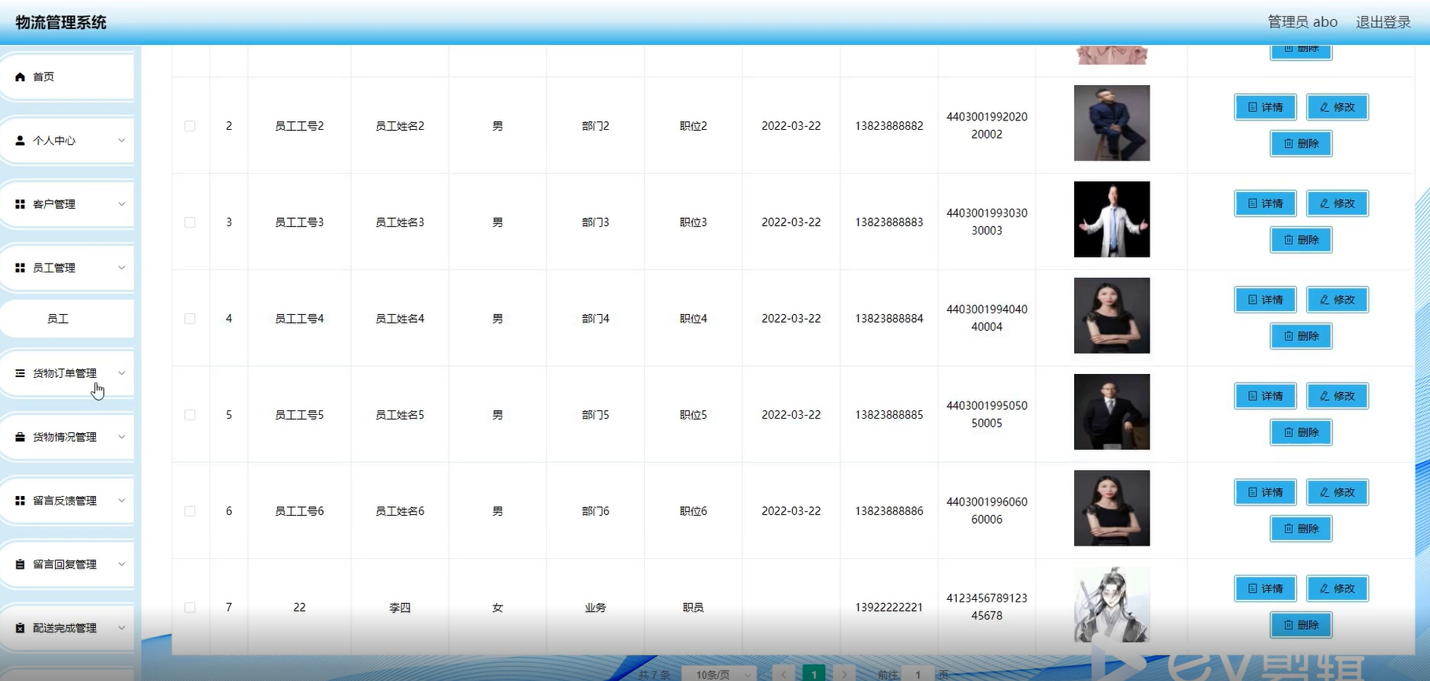1430x681 pixels.
Task: Click 删除 for 员工姓名6
Action: tap(1301, 528)
